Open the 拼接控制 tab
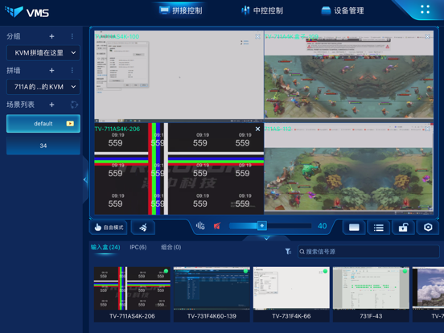Screen dimensions: 444x333 (181, 10)
